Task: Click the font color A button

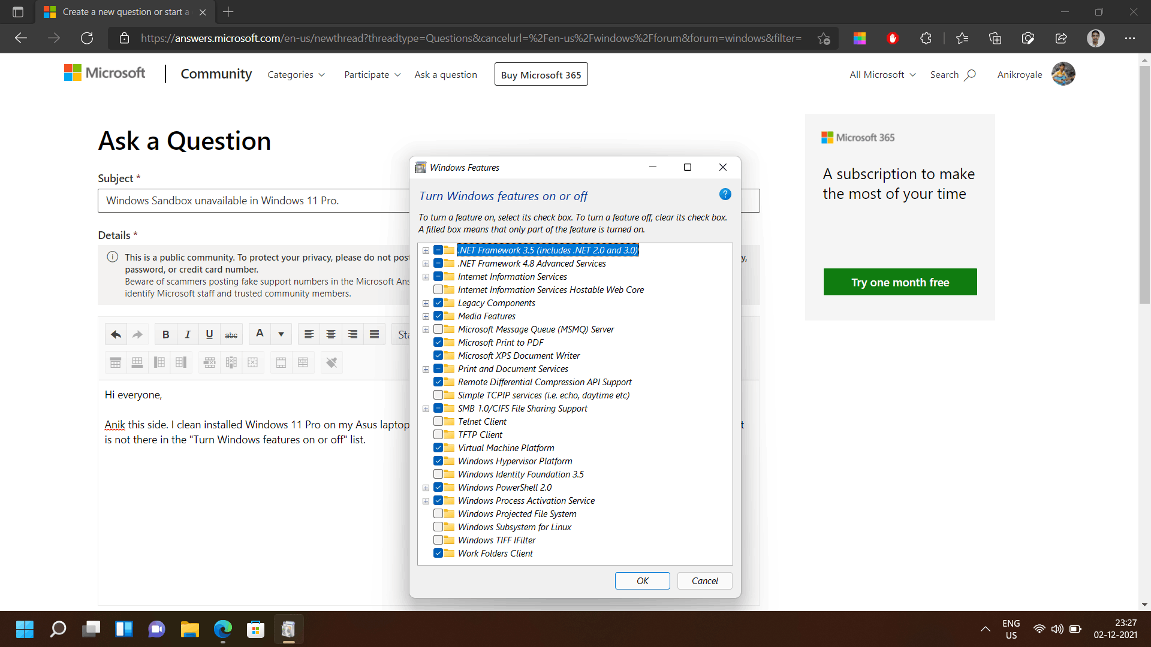Action: (x=260, y=334)
